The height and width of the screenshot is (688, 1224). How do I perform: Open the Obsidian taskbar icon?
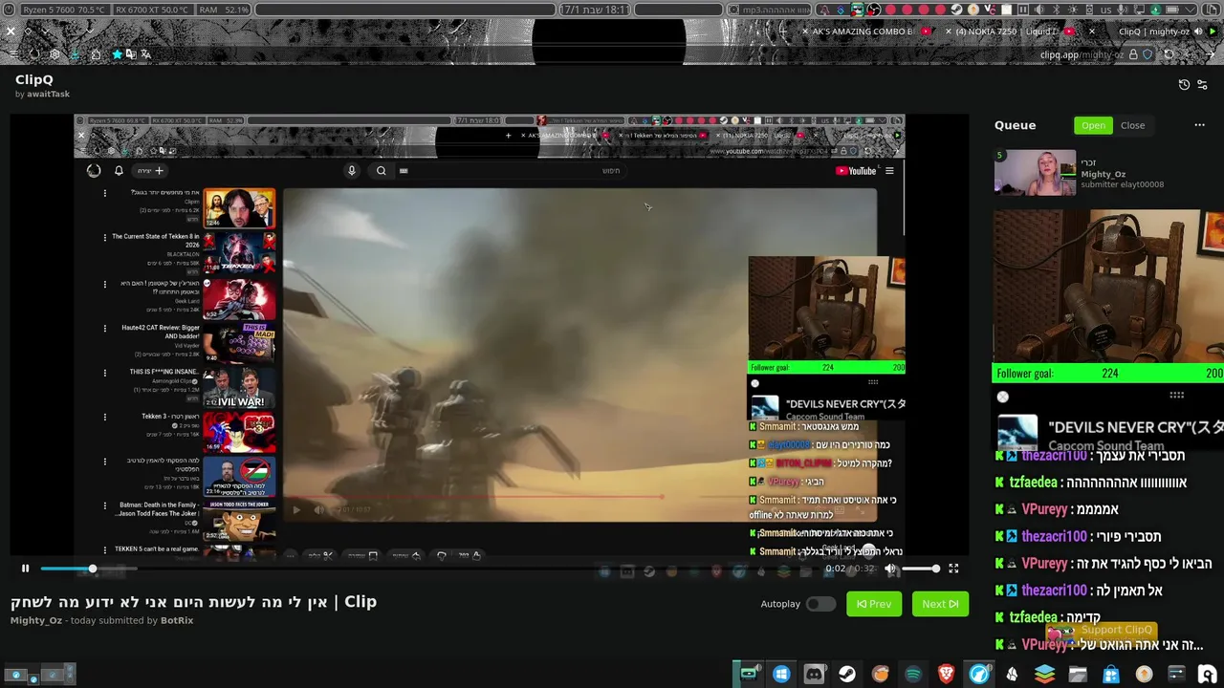[x=1012, y=674]
